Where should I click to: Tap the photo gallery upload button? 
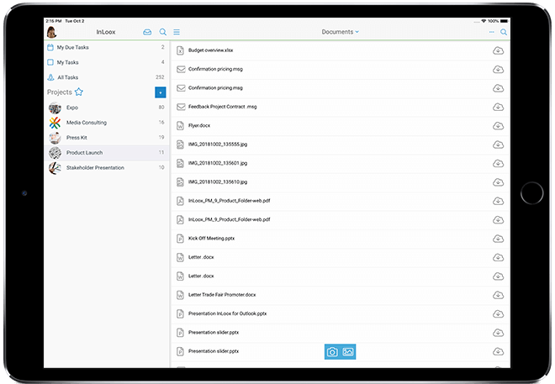click(348, 352)
